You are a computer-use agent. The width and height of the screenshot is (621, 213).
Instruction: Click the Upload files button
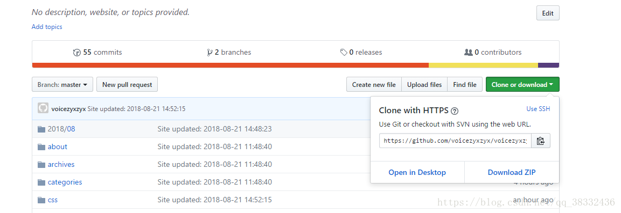[x=424, y=84]
